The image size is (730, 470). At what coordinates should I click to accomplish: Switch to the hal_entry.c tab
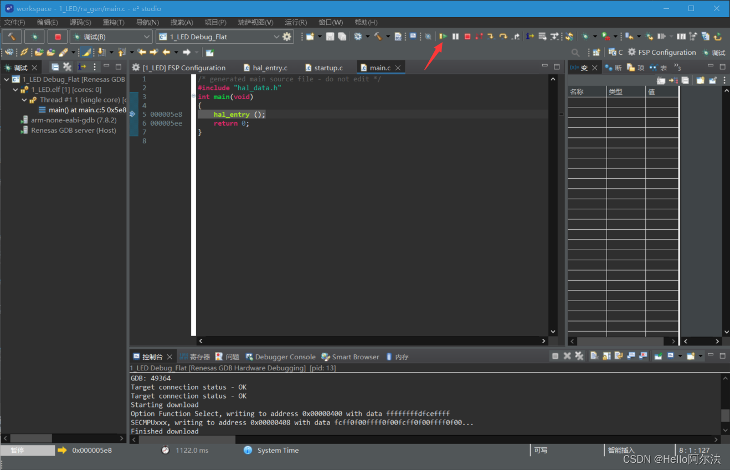coord(270,67)
